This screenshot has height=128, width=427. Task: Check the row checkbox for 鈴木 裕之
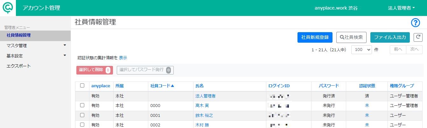pyautogui.click(x=82, y=115)
